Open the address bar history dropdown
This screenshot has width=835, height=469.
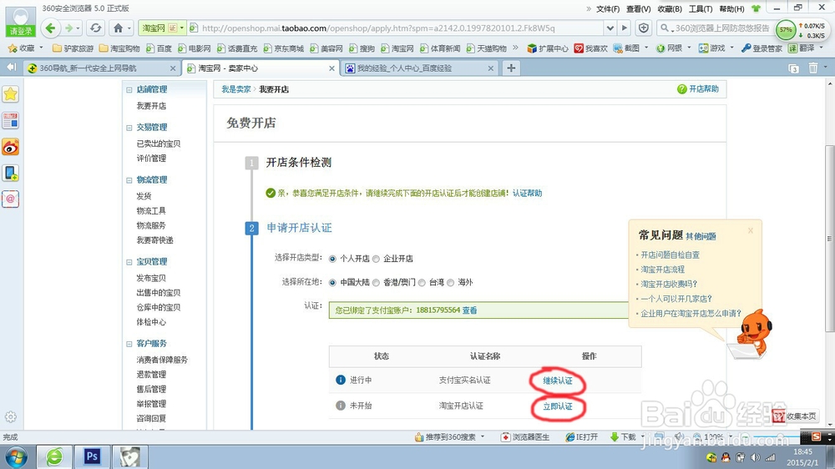coord(610,28)
